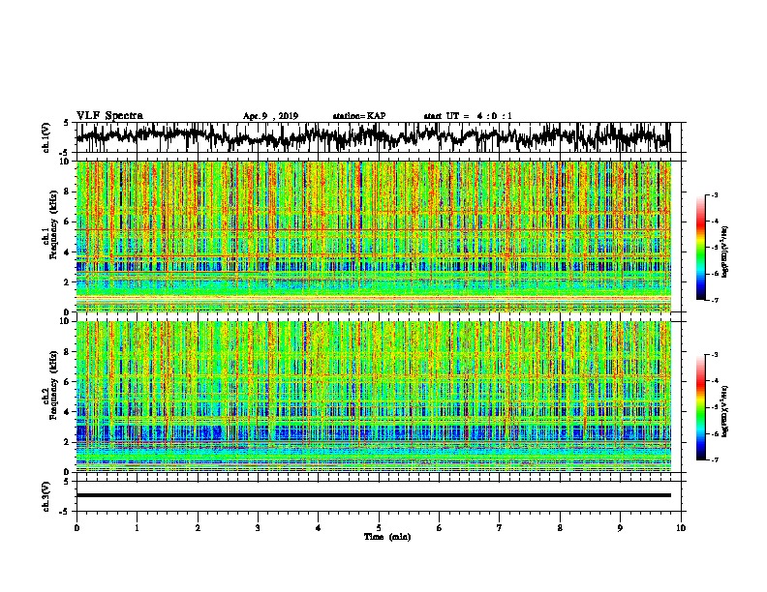Click the ch.1 colorbar 'log(PSD)' label
This screenshot has width=767, height=592.
pyautogui.click(x=724, y=252)
